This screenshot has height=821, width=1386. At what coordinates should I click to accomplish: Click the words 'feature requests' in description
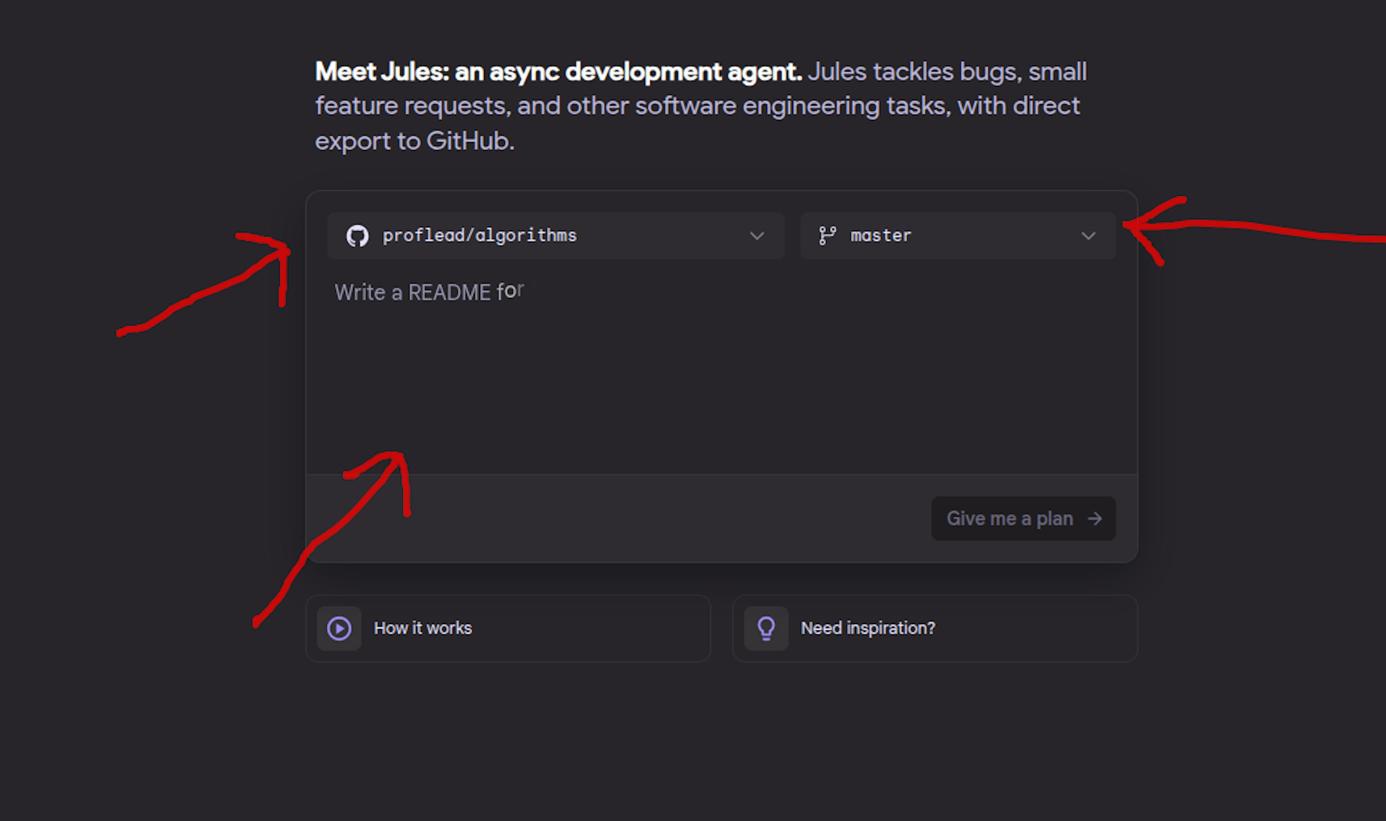pos(412,106)
